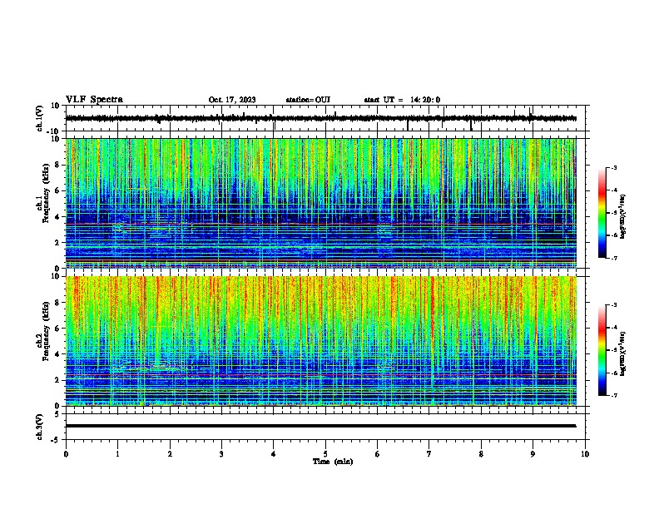Click the ch.1 frequency tick label "4"
The width and height of the screenshot is (659, 509).
coord(57,217)
